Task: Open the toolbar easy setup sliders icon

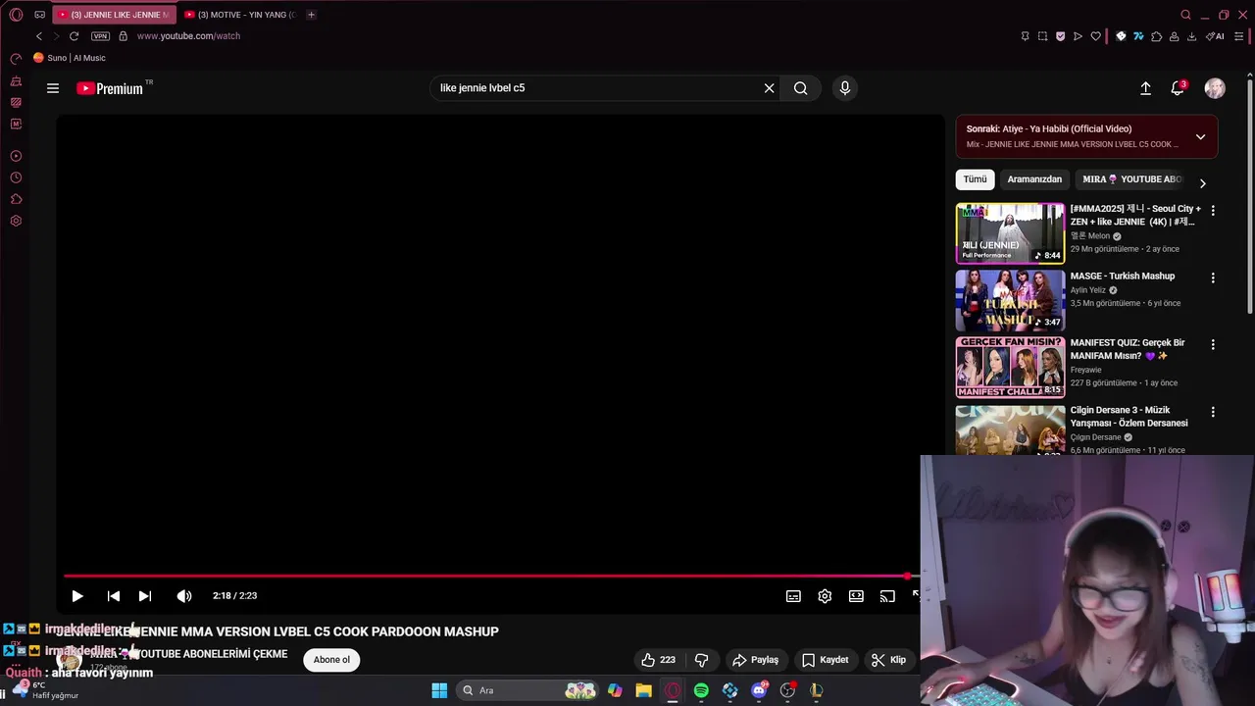Action: click(1238, 36)
